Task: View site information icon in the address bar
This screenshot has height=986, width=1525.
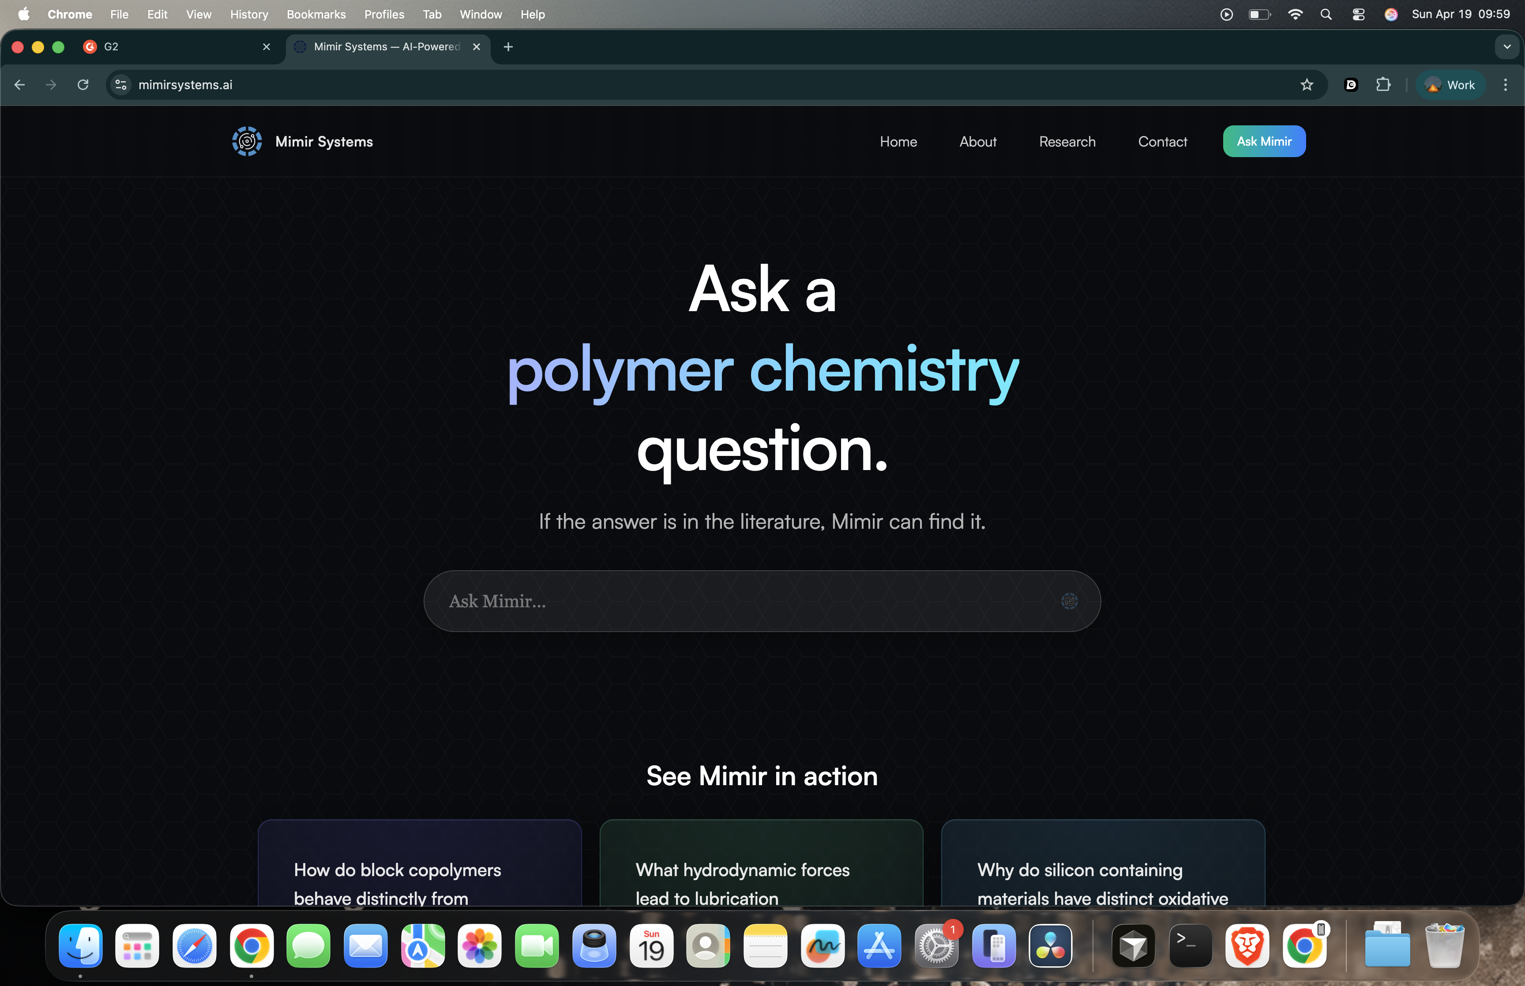Action: pos(121,84)
